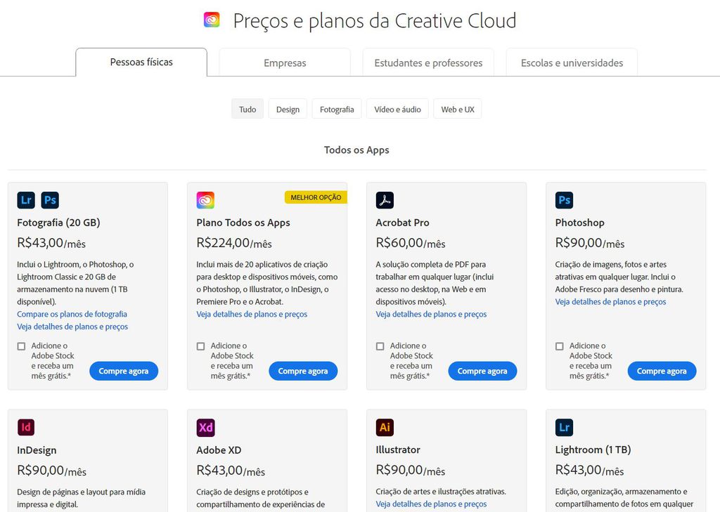Click the Fotografia (20 GB) title
Viewport: 720px width, 512px height.
58,223
